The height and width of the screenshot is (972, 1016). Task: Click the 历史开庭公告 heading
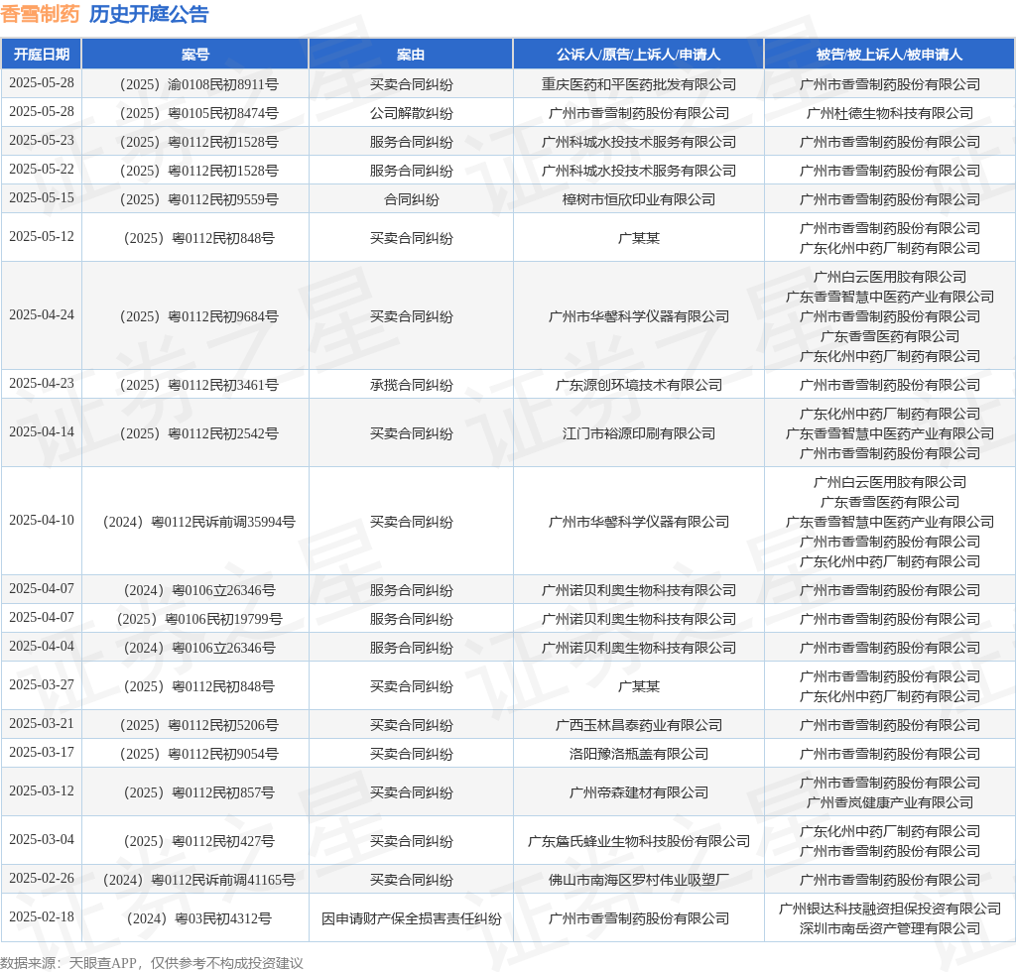(x=149, y=14)
